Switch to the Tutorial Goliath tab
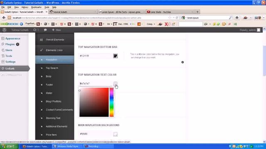 pyautogui.click(x=73, y=12)
